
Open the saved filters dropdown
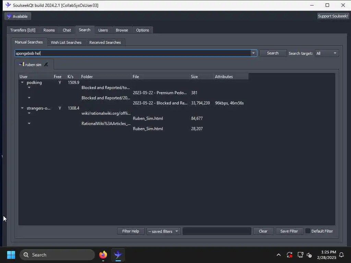tap(164, 231)
